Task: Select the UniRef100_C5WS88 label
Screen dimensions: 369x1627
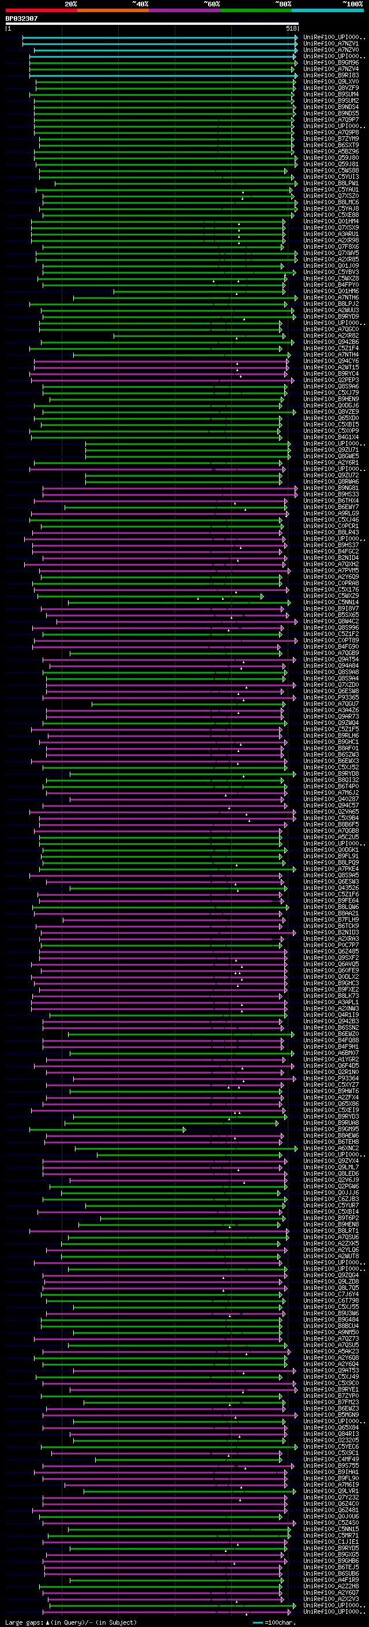Action: [331, 170]
